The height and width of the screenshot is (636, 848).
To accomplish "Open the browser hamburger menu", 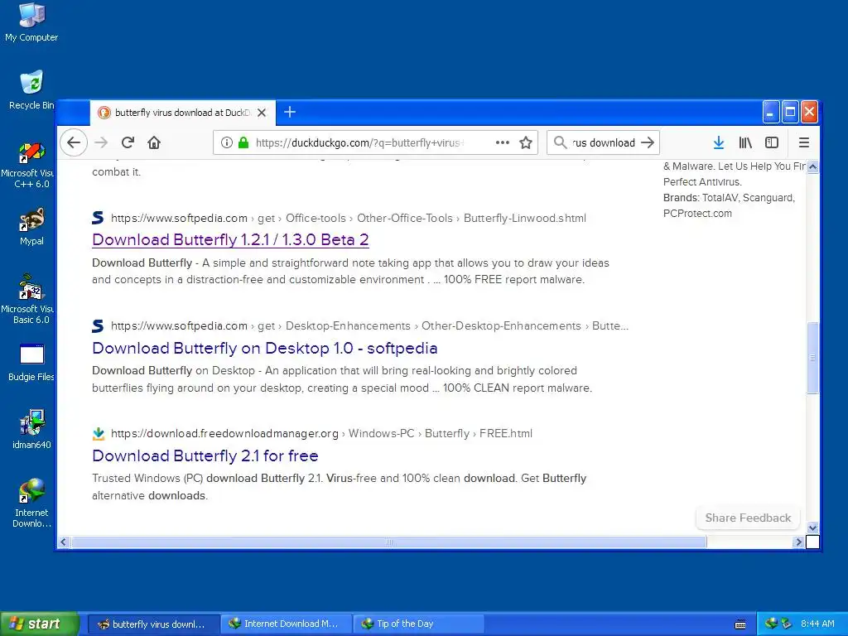I will 804,142.
